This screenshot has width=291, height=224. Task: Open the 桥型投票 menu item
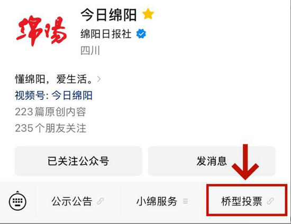pyautogui.click(x=247, y=200)
